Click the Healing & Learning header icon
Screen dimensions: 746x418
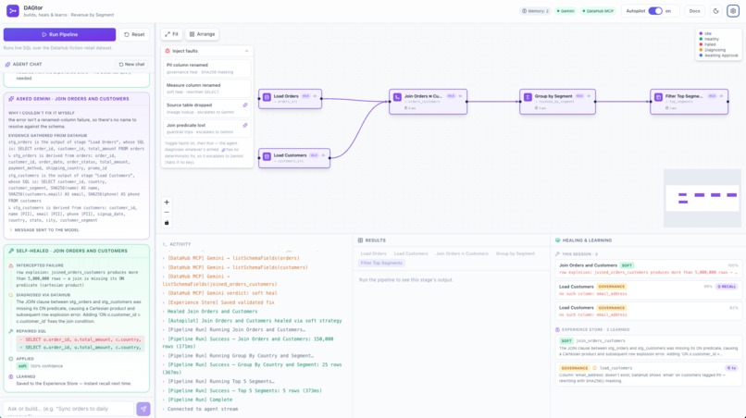tap(557, 240)
